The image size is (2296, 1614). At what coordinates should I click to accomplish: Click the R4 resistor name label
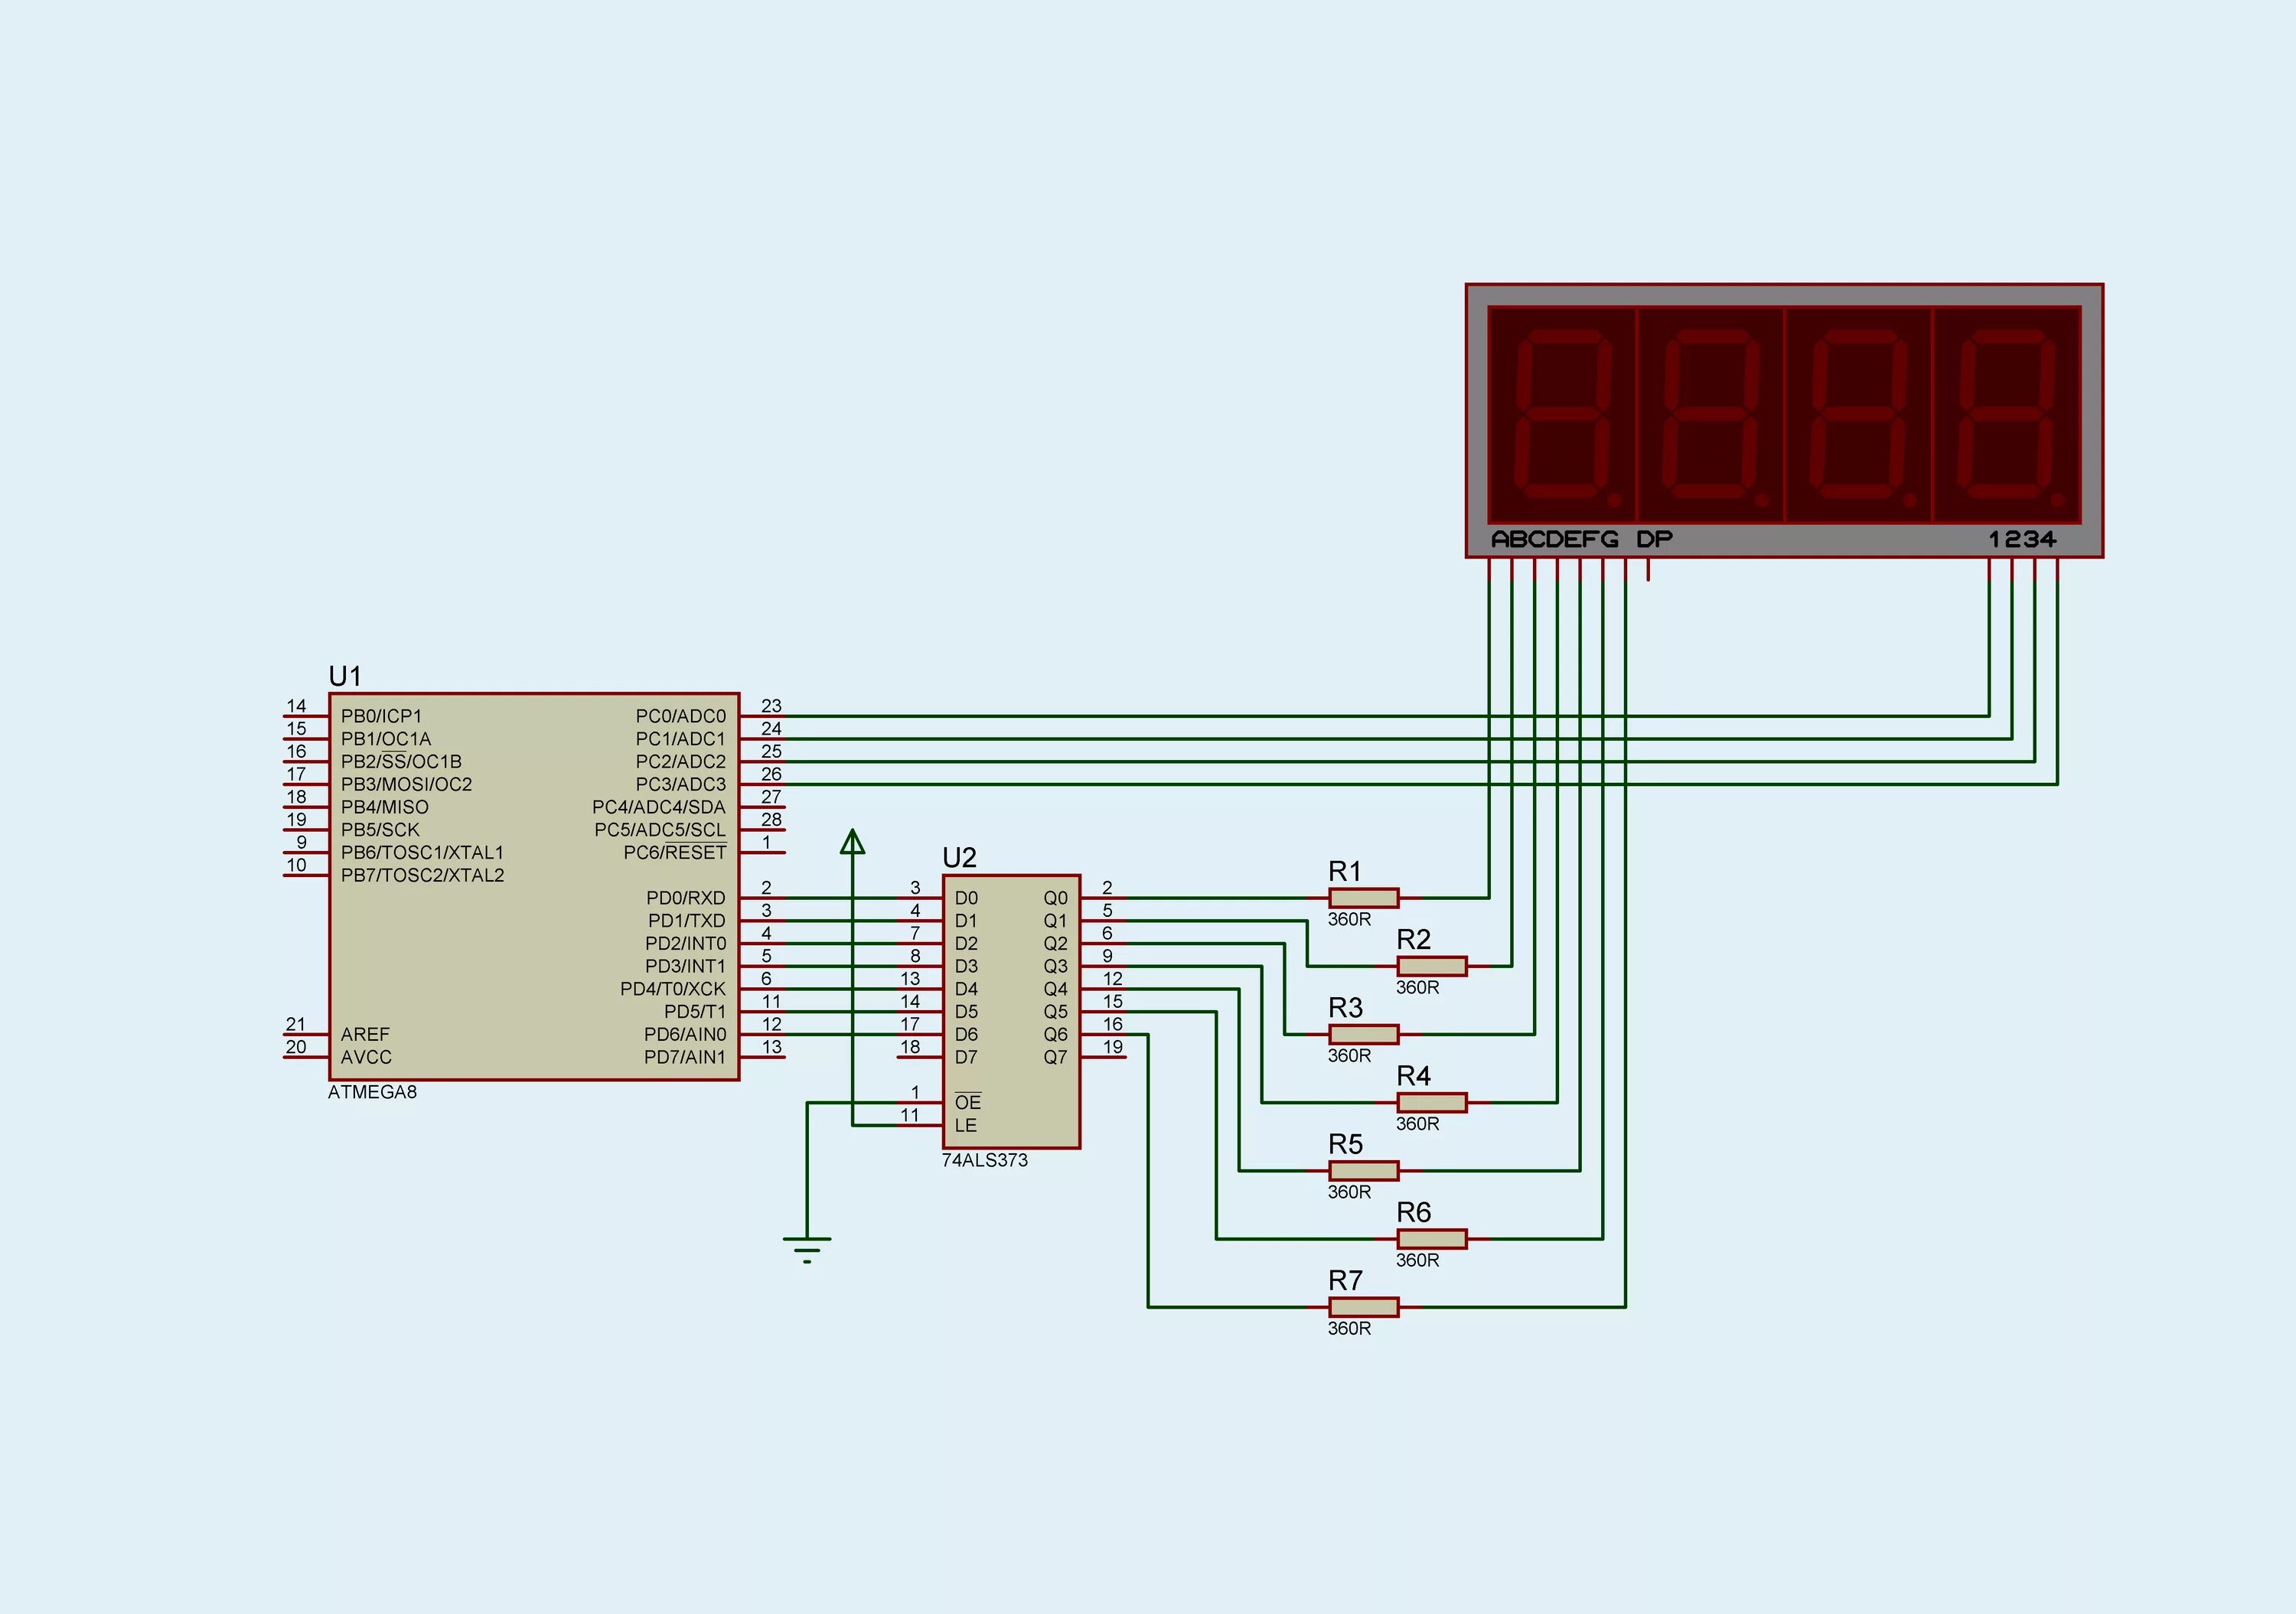pos(1413,1076)
